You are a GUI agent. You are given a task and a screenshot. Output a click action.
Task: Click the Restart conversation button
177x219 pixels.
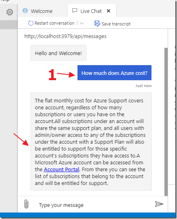click(x=52, y=23)
